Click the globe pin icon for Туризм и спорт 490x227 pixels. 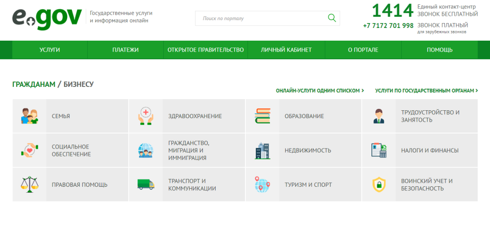(262, 184)
